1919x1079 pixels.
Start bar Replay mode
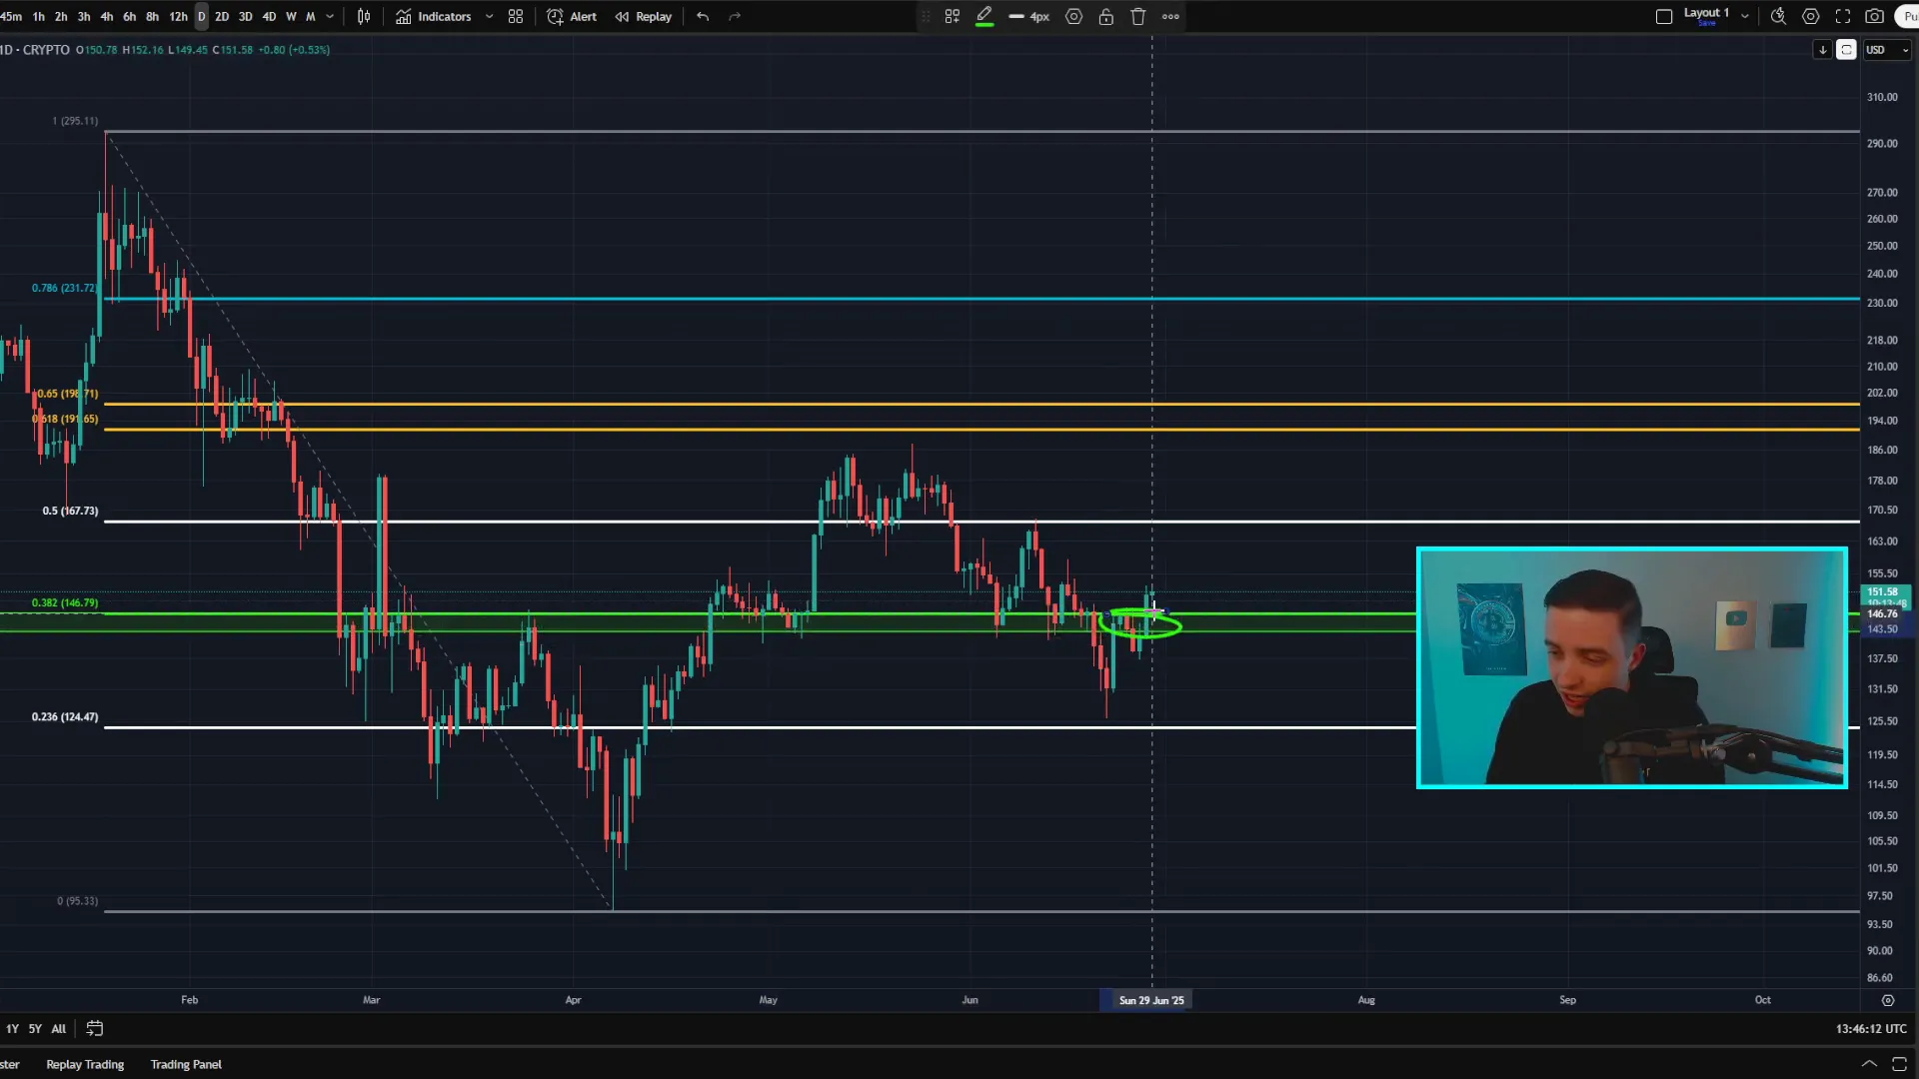[x=644, y=16]
